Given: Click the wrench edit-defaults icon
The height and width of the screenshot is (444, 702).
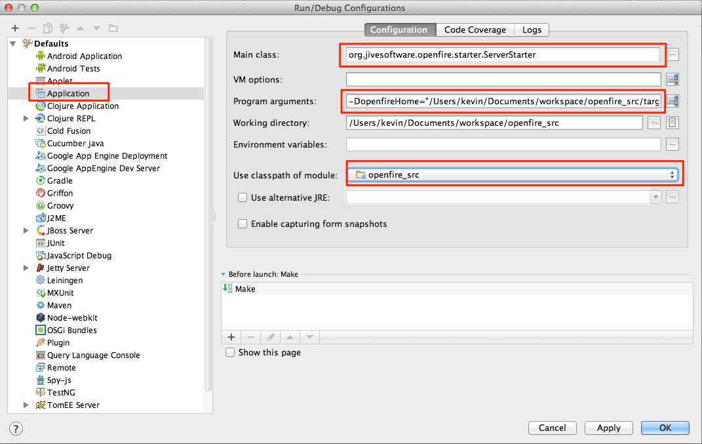Looking at the screenshot, I should click(63, 28).
